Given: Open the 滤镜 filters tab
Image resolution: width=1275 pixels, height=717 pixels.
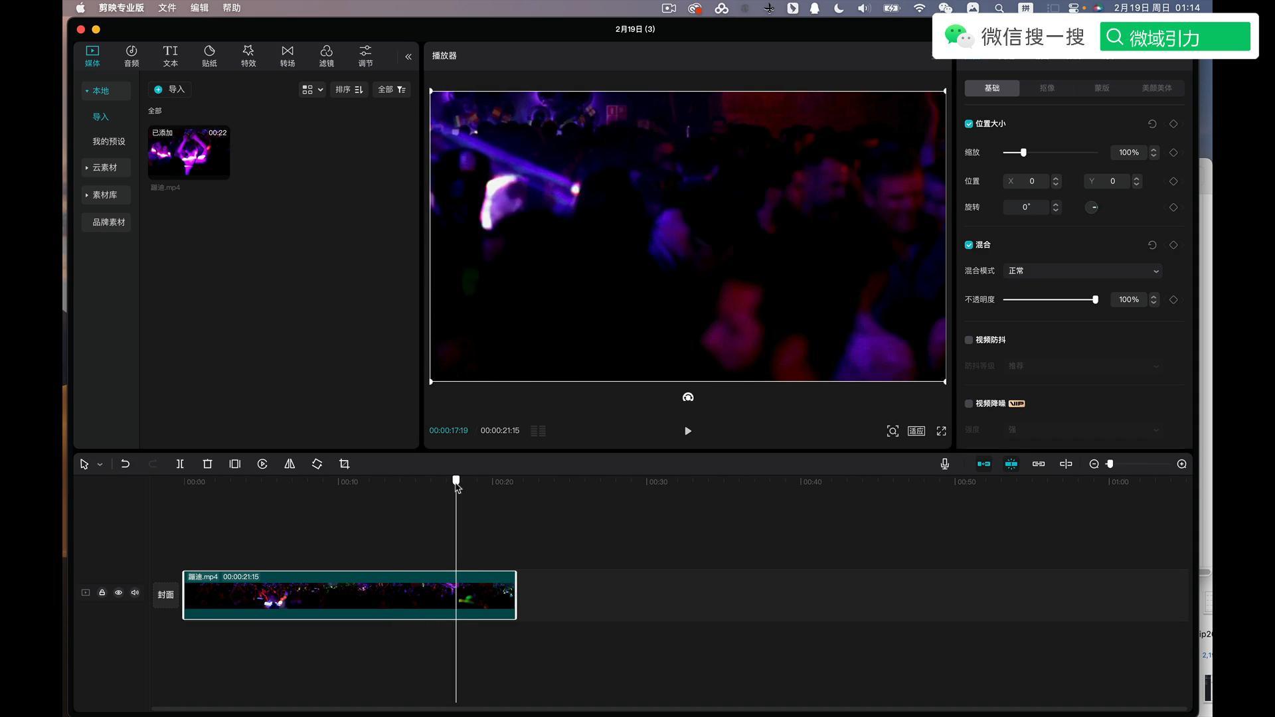Looking at the screenshot, I should [x=326, y=56].
